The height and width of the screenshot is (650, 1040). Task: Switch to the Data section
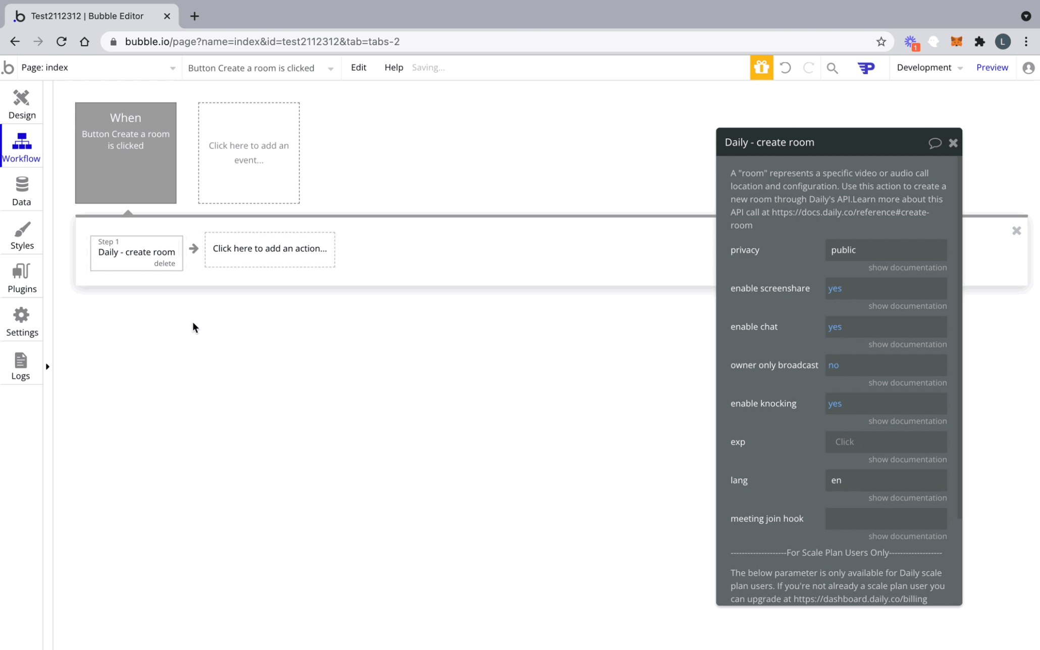[x=21, y=190]
